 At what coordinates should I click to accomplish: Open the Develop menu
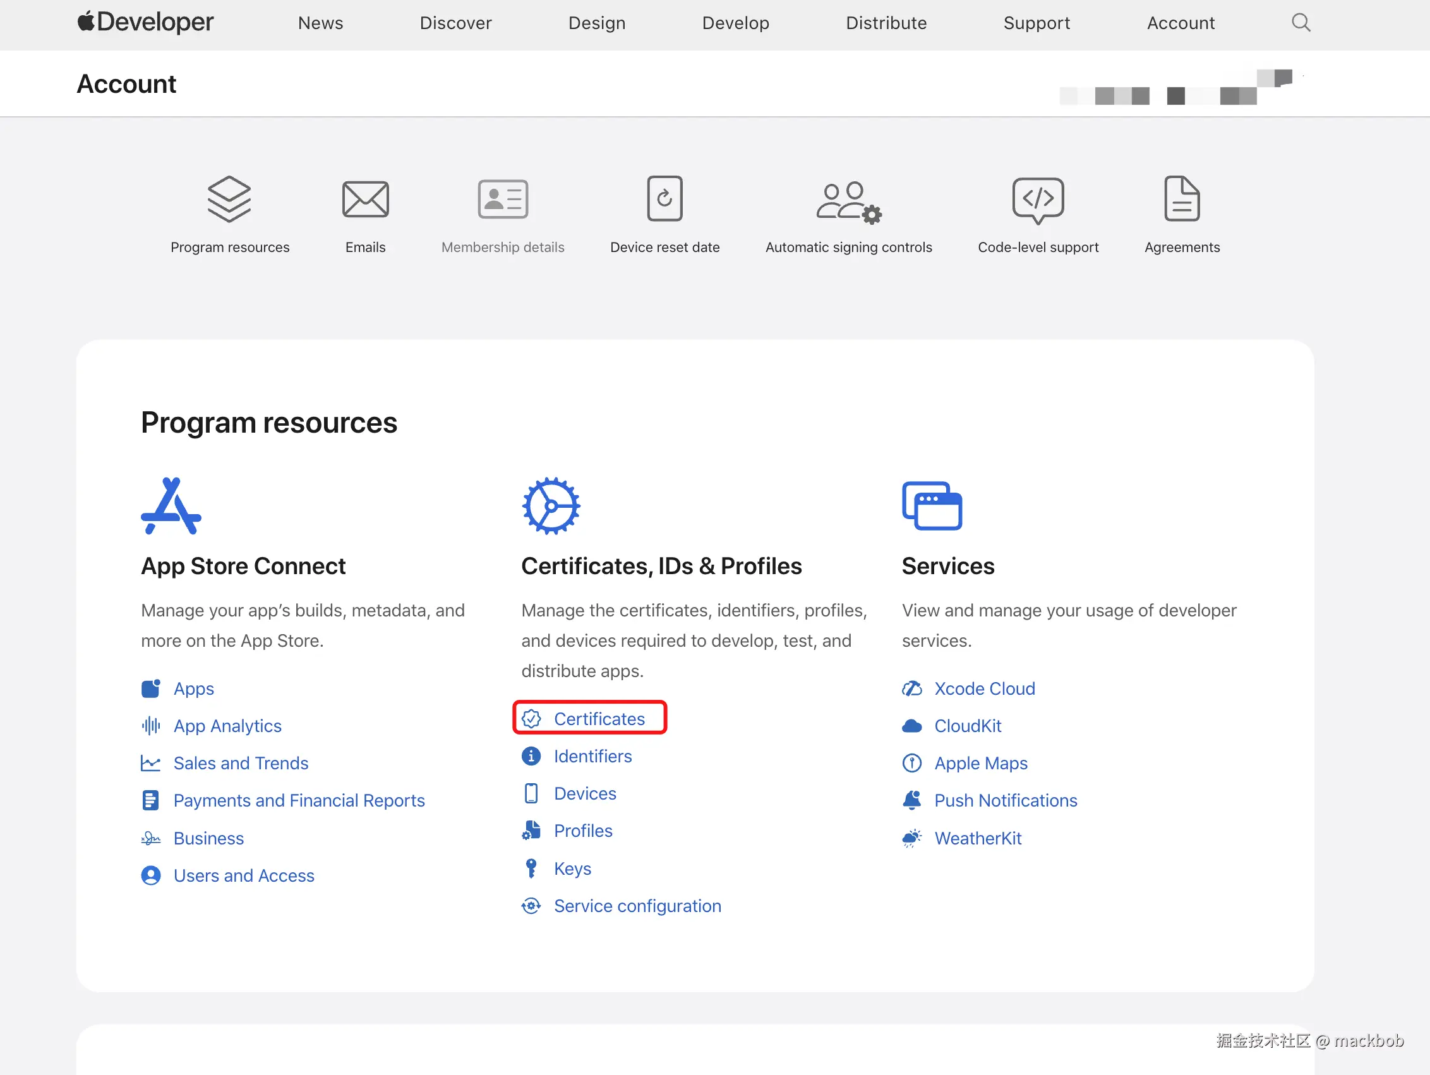pos(736,23)
